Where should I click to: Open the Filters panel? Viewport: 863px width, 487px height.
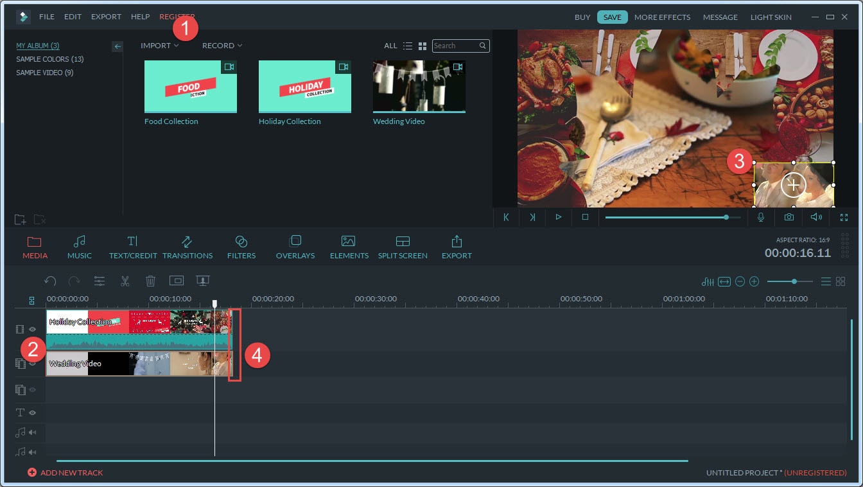coord(241,247)
